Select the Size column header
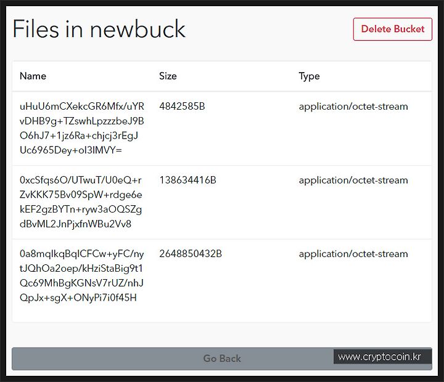The height and width of the screenshot is (382, 444). tap(168, 76)
